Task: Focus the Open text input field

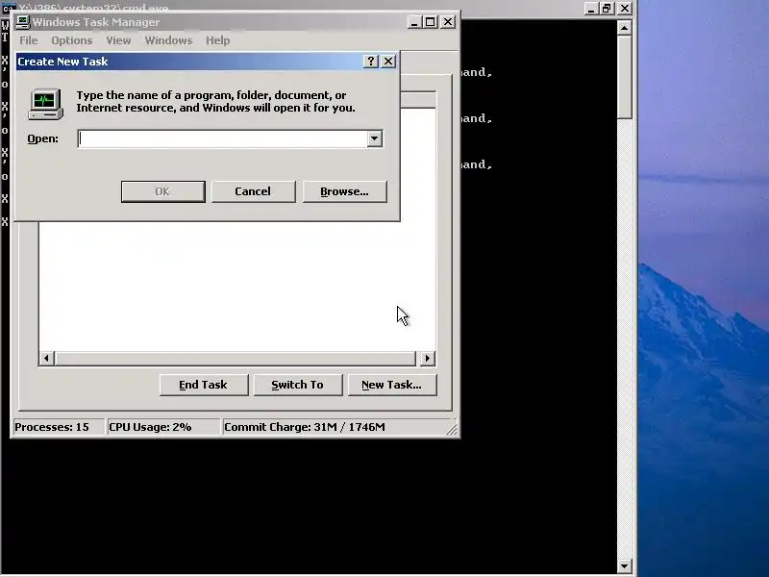Action: (223, 138)
